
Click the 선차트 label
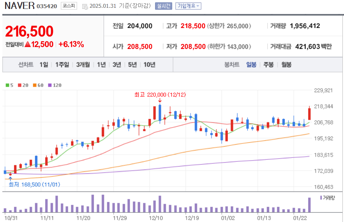click(x=26, y=65)
